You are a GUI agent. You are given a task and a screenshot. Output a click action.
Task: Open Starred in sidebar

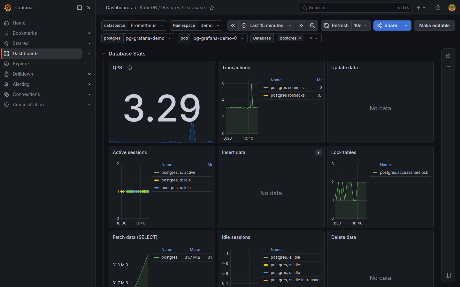(x=21, y=43)
